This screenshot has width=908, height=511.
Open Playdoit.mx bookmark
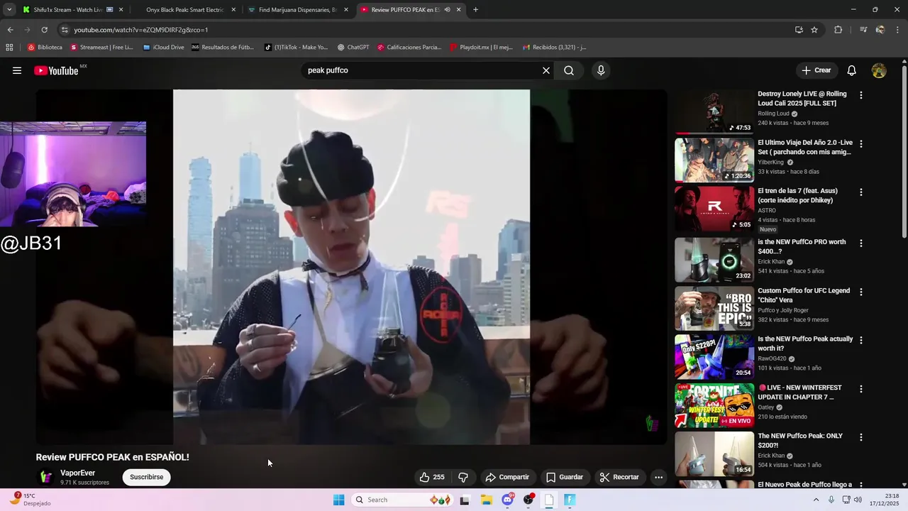481,48
